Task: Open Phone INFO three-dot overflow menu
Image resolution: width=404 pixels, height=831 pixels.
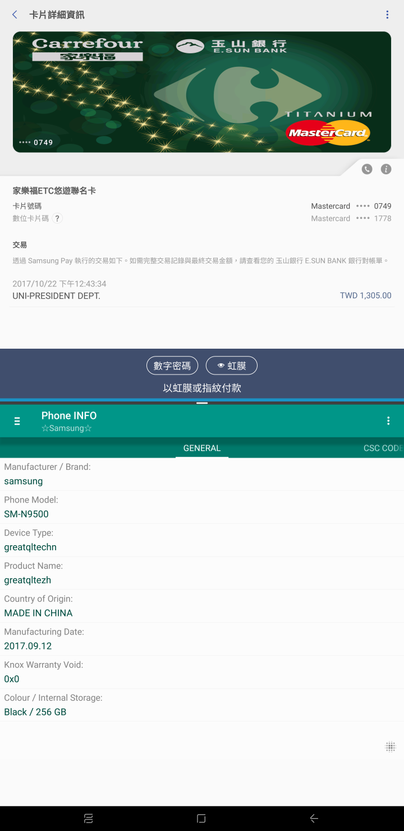Action: tap(388, 421)
